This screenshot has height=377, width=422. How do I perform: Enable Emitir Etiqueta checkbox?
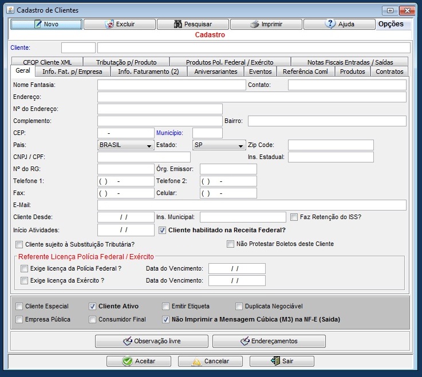click(165, 306)
